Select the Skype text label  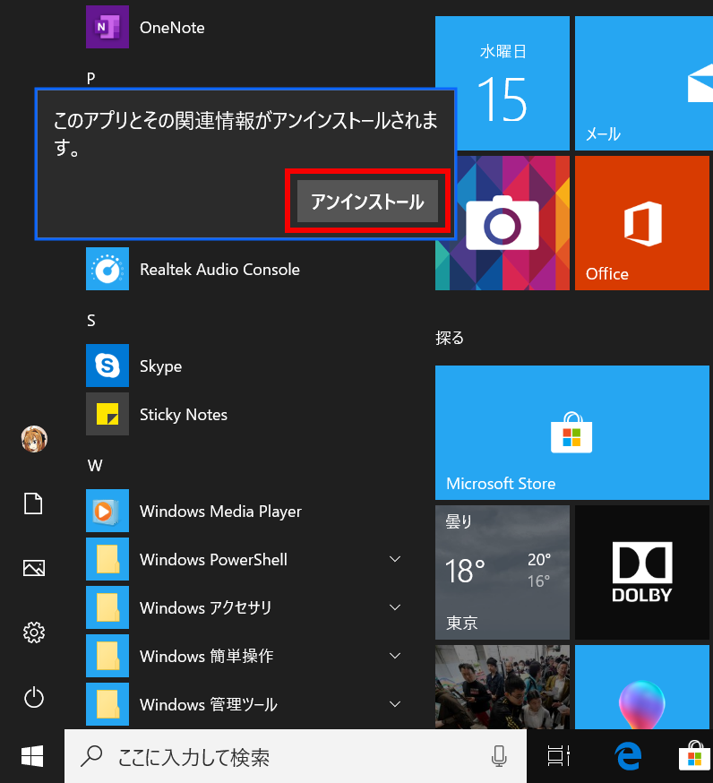point(160,366)
